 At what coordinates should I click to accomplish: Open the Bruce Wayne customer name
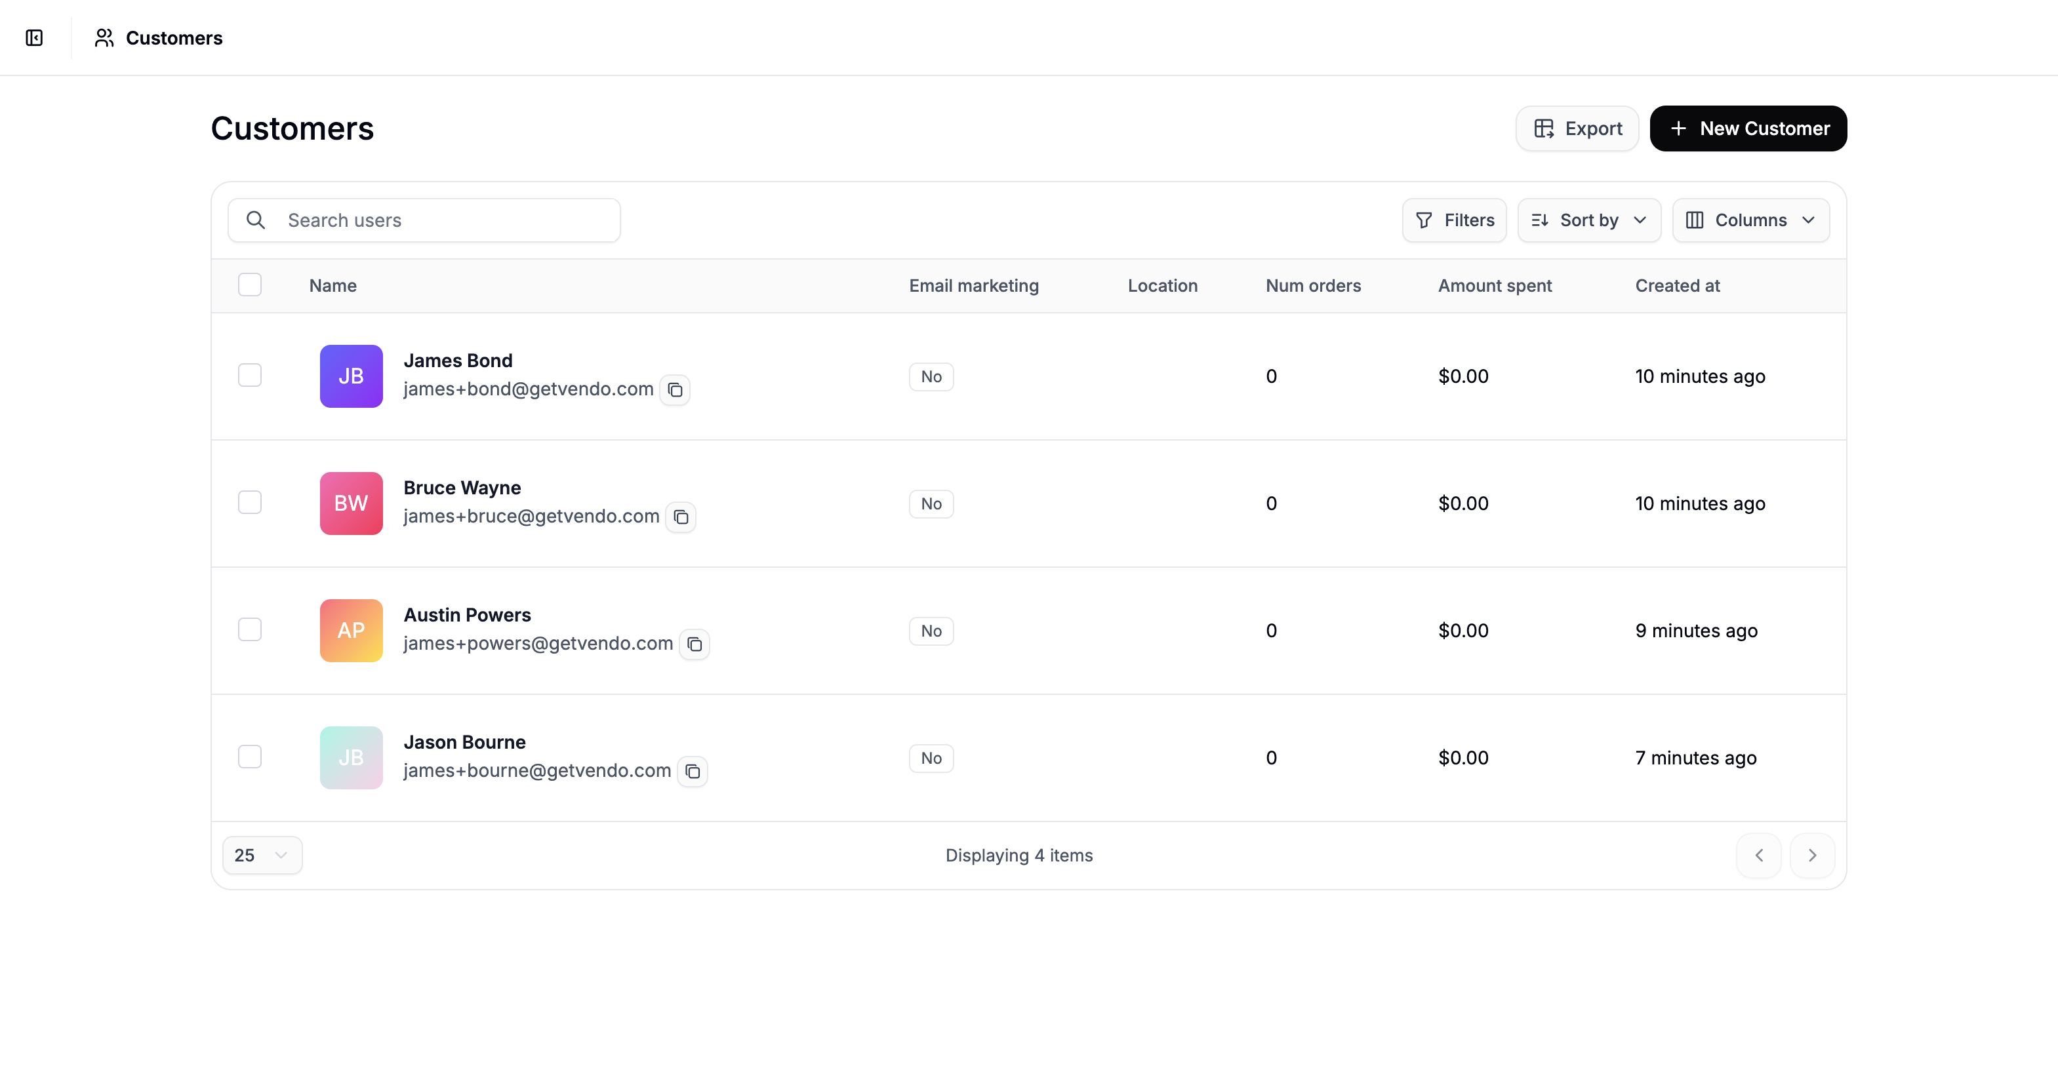coord(462,487)
